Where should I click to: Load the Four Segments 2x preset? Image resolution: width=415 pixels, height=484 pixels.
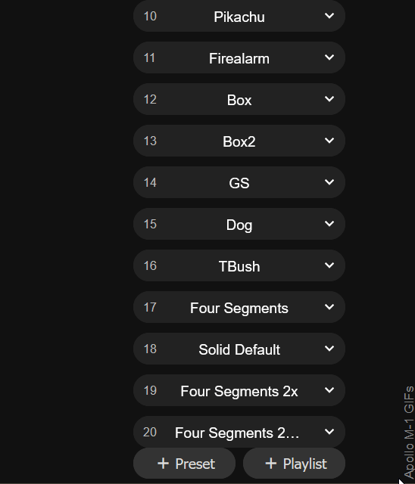coord(239,391)
